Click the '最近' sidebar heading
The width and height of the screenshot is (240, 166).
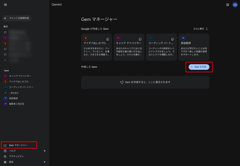point(6,26)
